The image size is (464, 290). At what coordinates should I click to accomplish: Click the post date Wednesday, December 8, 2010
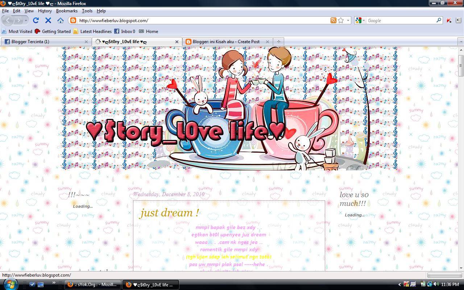pos(169,194)
